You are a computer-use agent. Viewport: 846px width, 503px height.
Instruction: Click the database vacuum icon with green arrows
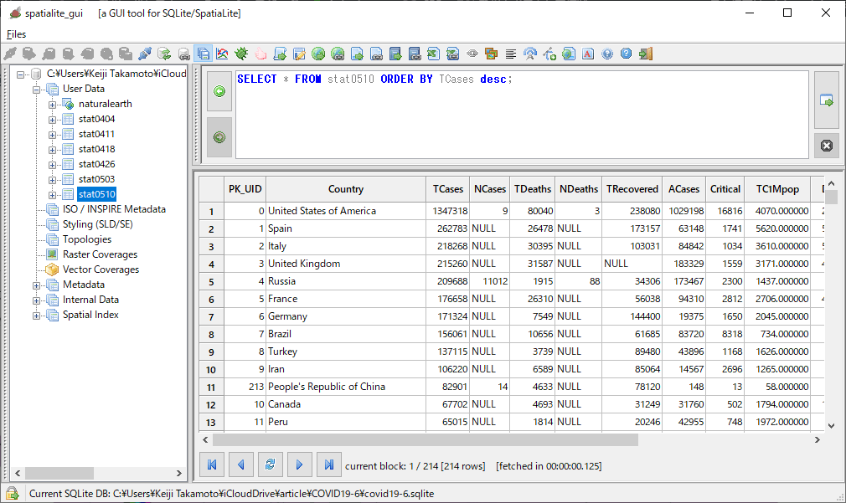pyautogui.click(x=164, y=54)
